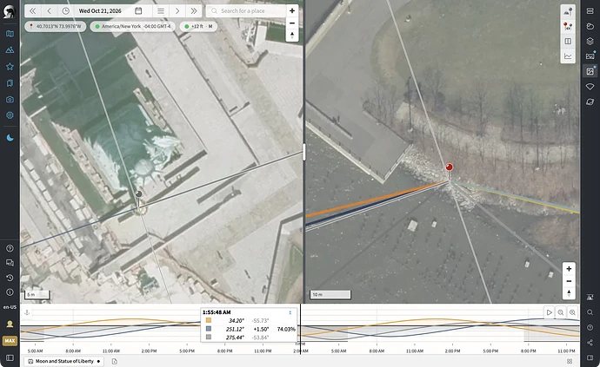This screenshot has height=367, width=600.
Task: Toggle the terrain and pin map tool
Action: coord(568,11)
